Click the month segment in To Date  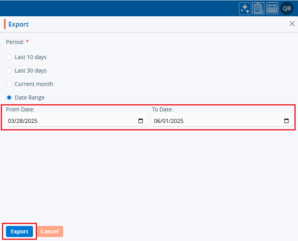(x=157, y=121)
